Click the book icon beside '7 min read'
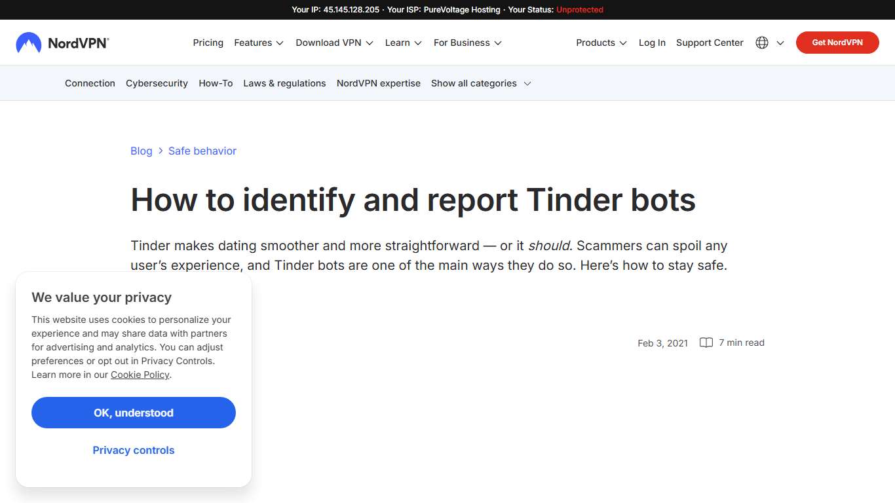The width and height of the screenshot is (895, 503). pos(706,343)
